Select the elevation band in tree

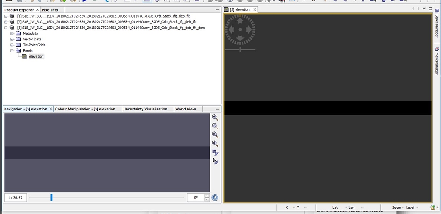36,57
